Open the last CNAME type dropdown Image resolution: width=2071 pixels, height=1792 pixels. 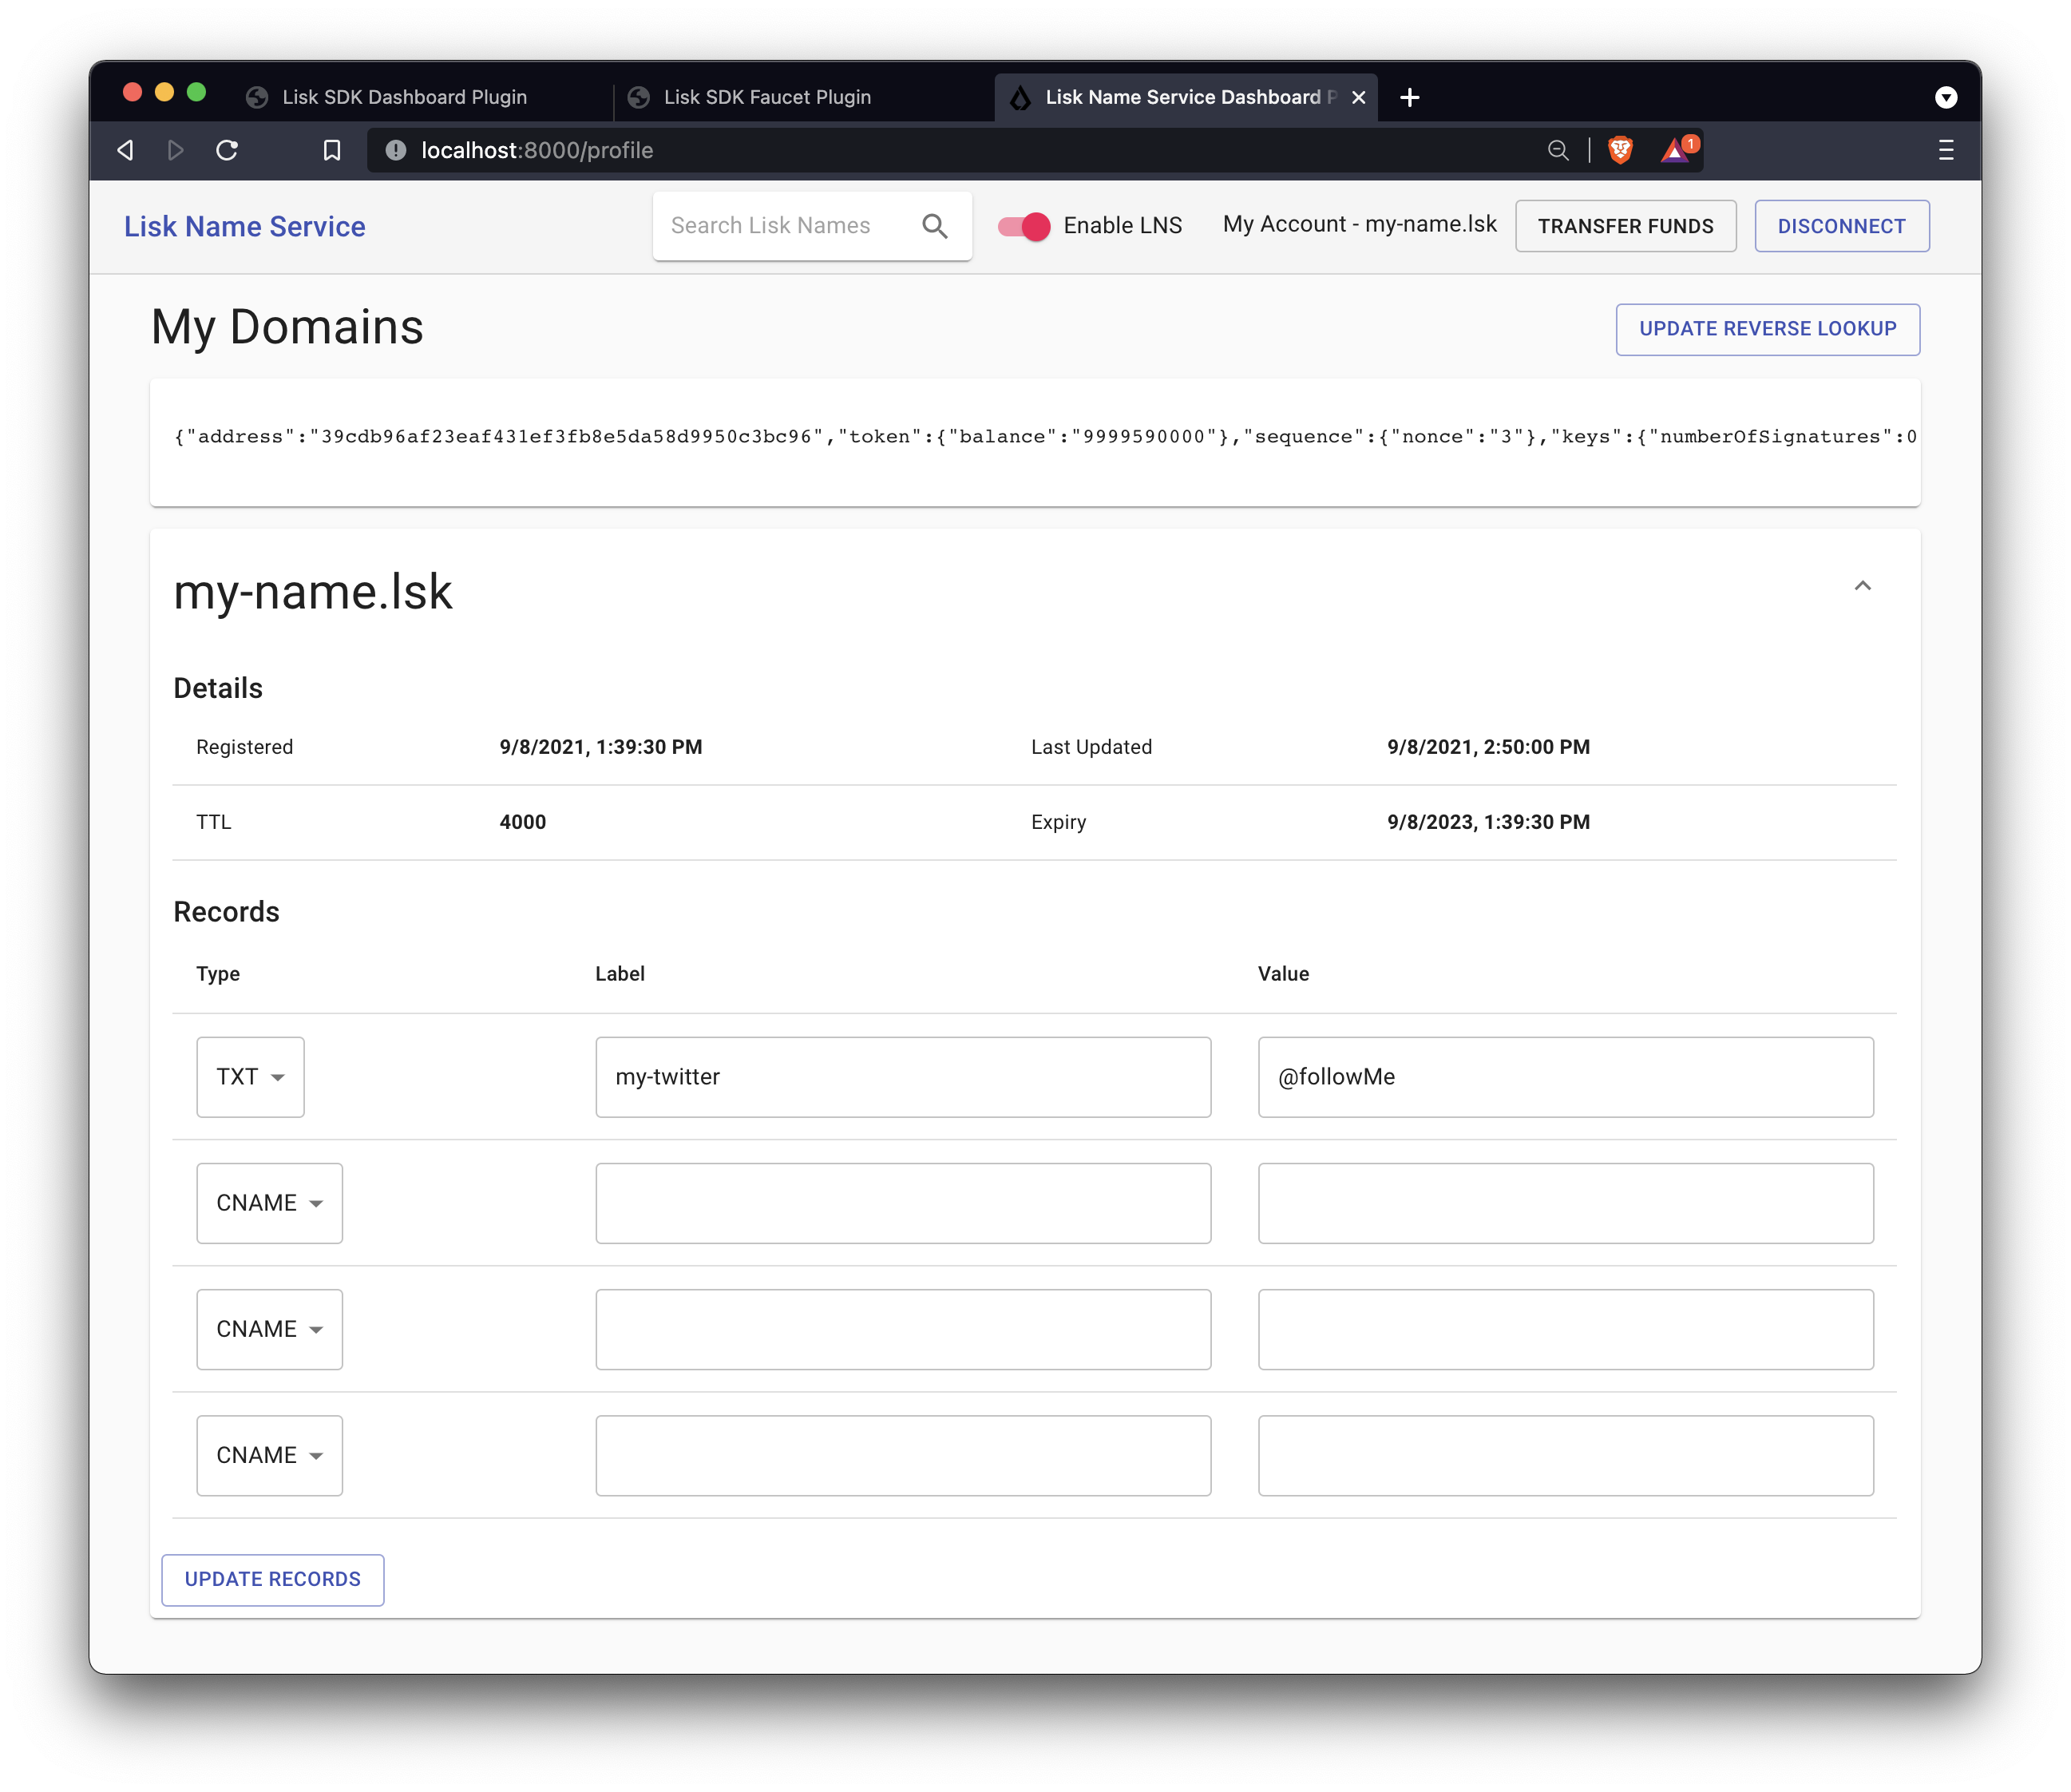coord(269,1455)
